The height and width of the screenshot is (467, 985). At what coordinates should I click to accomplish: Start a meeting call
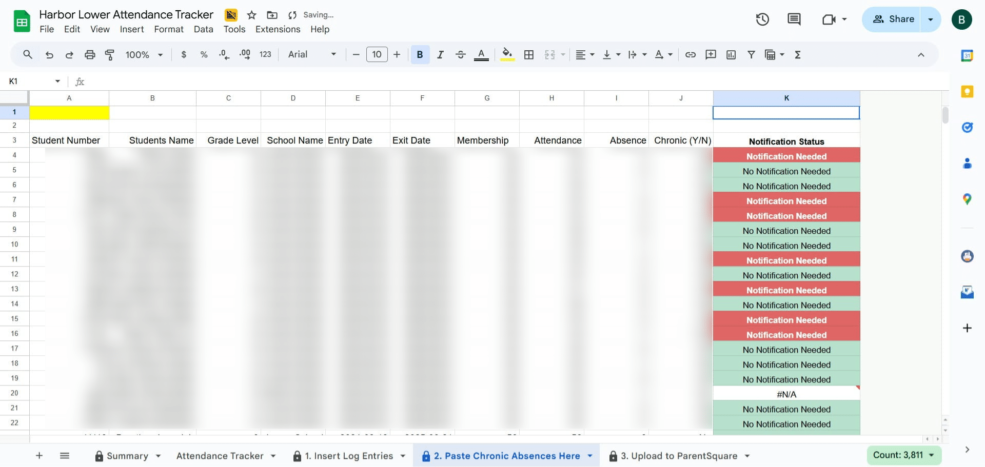tap(829, 19)
